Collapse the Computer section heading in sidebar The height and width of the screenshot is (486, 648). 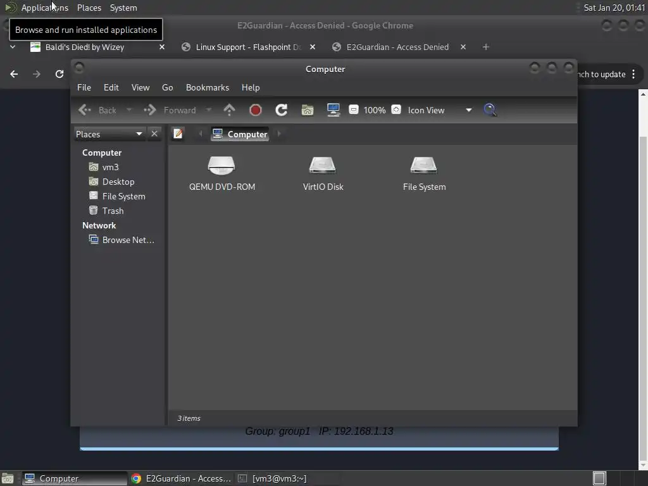[x=102, y=153]
